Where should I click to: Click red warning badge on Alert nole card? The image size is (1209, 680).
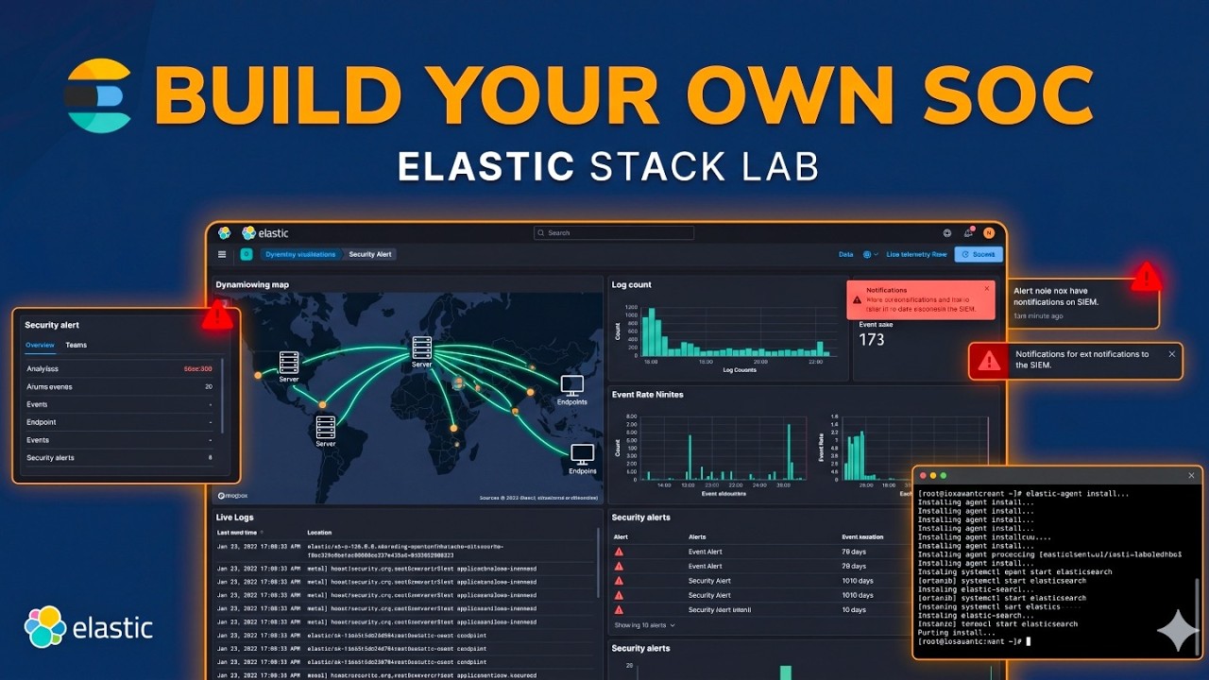click(1146, 277)
